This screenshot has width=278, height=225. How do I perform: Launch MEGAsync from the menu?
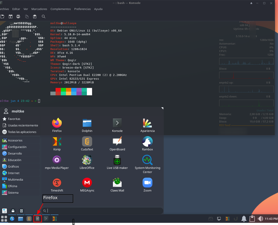(x=87, y=185)
